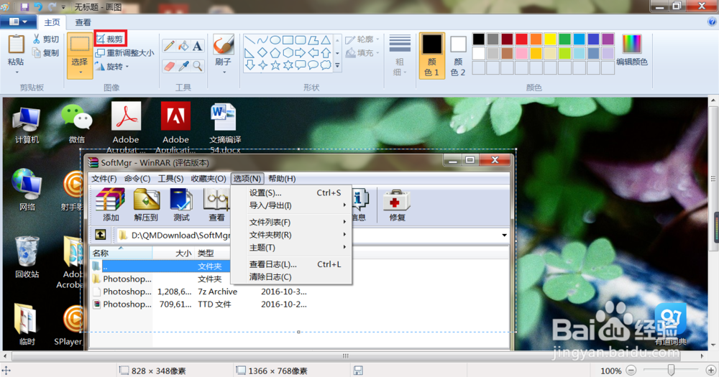Open the 填充 shape fill dropdown
This screenshot has height=377, width=719.
click(362, 52)
